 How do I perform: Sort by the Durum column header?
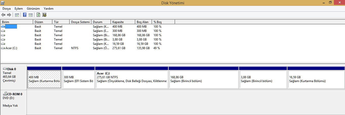click(101, 22)
